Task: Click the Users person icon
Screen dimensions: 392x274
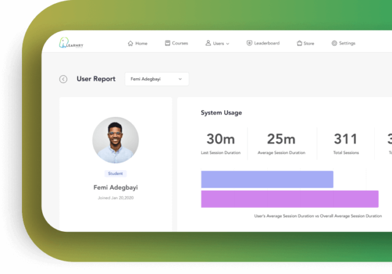Action: click(x=208, y=43)
